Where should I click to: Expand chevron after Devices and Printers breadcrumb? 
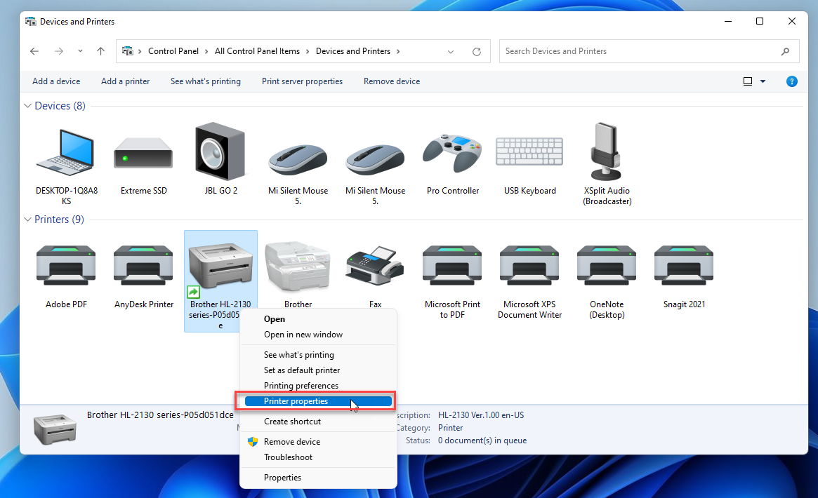pyautogui.click(x=398, y=51)
